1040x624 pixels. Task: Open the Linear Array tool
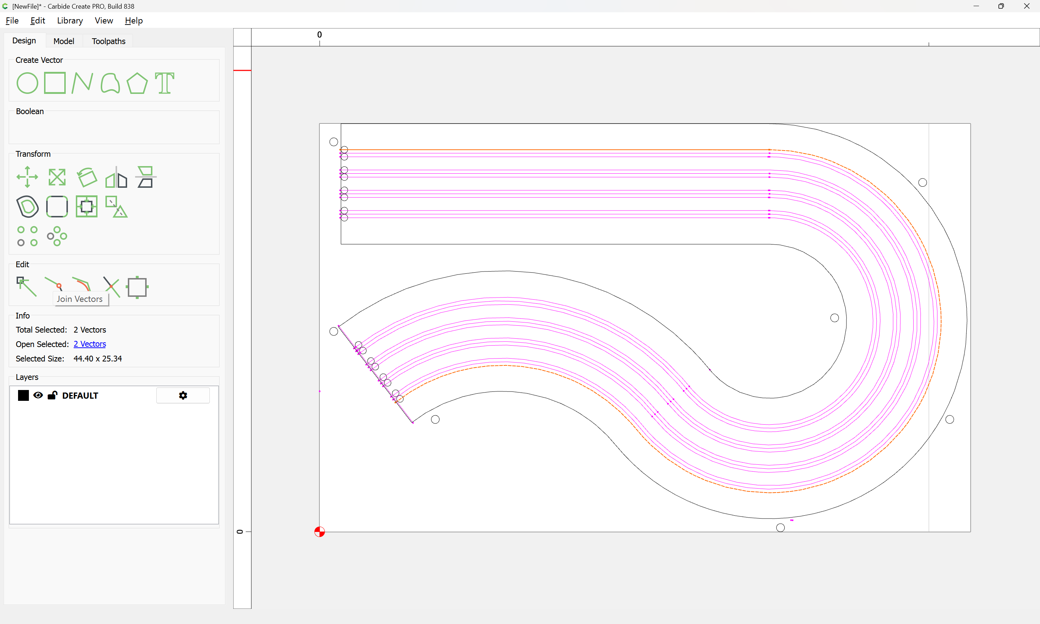pyautogui.click(x=27, y=236)
